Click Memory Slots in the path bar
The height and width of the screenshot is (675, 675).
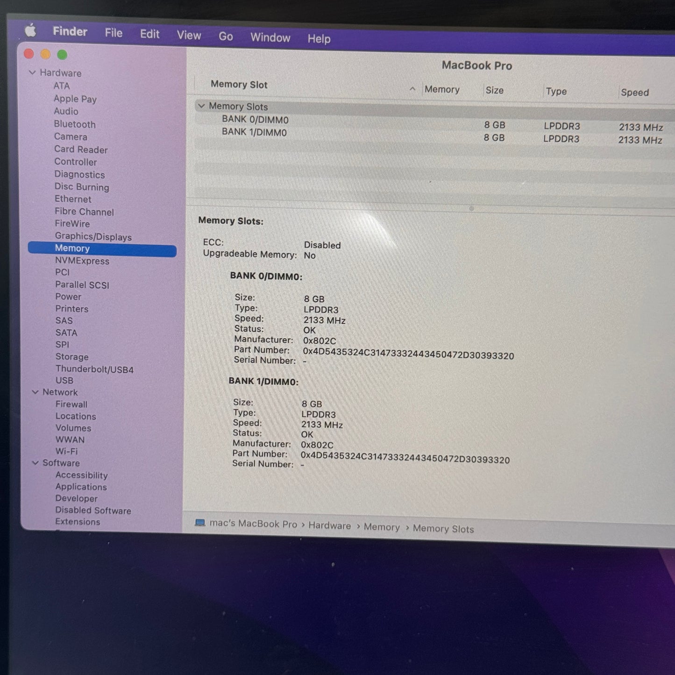point(443,529)
